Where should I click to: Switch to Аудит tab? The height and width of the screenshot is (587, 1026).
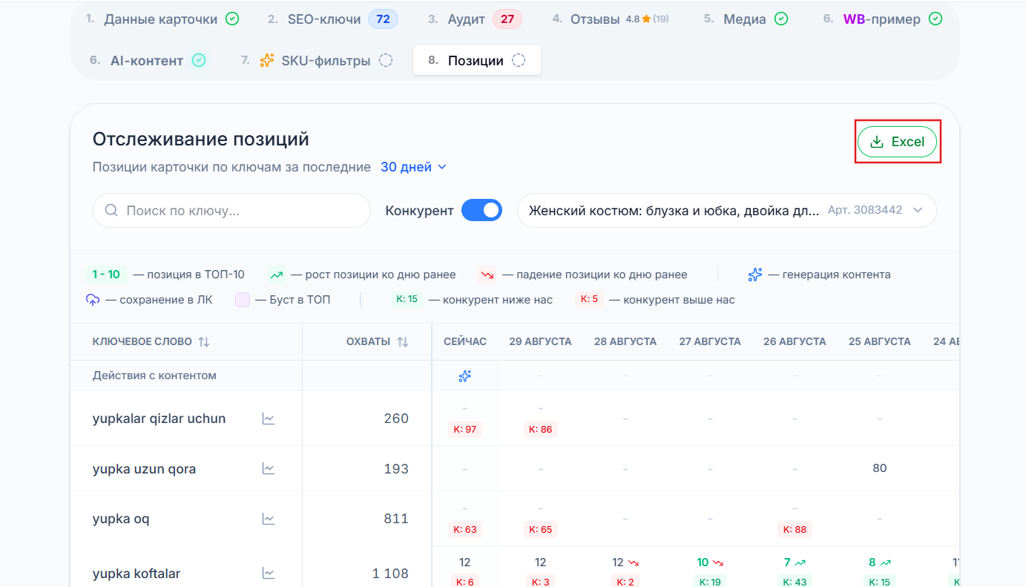475,19
